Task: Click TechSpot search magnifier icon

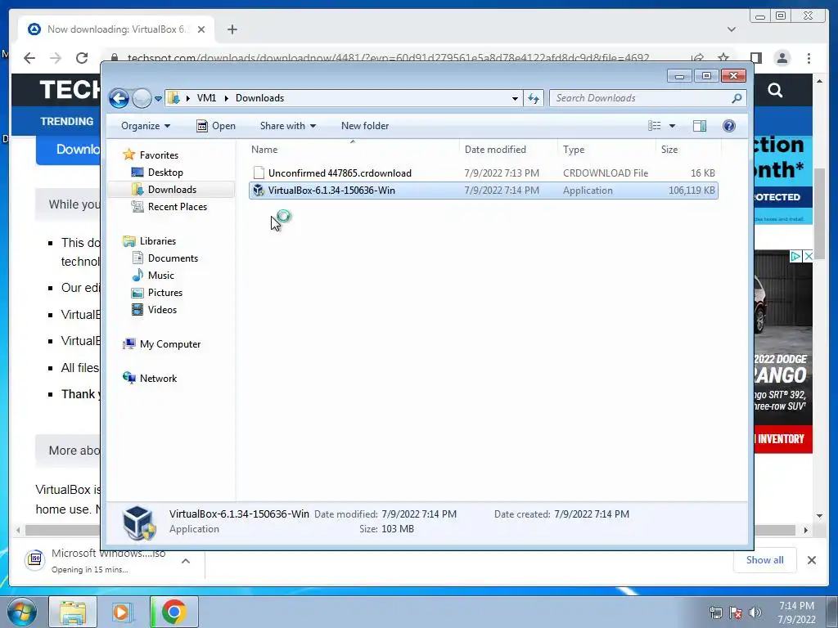Action: coord(775,90)
